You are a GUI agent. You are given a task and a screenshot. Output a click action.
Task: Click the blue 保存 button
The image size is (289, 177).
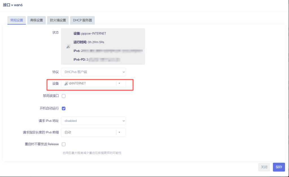pos(279,167)
